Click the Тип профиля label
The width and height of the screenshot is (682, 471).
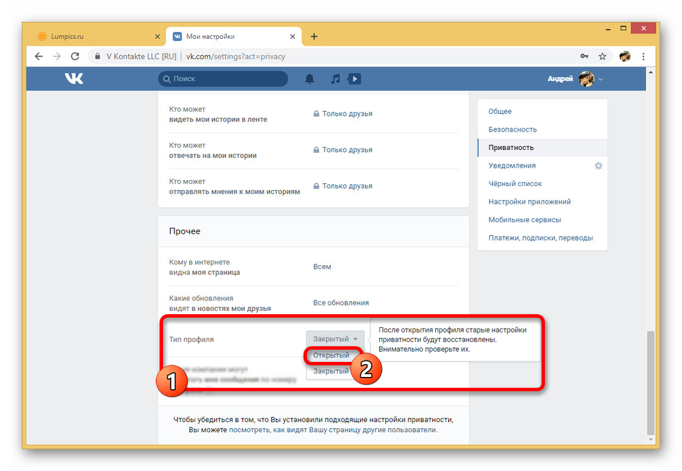coord(192,339)
